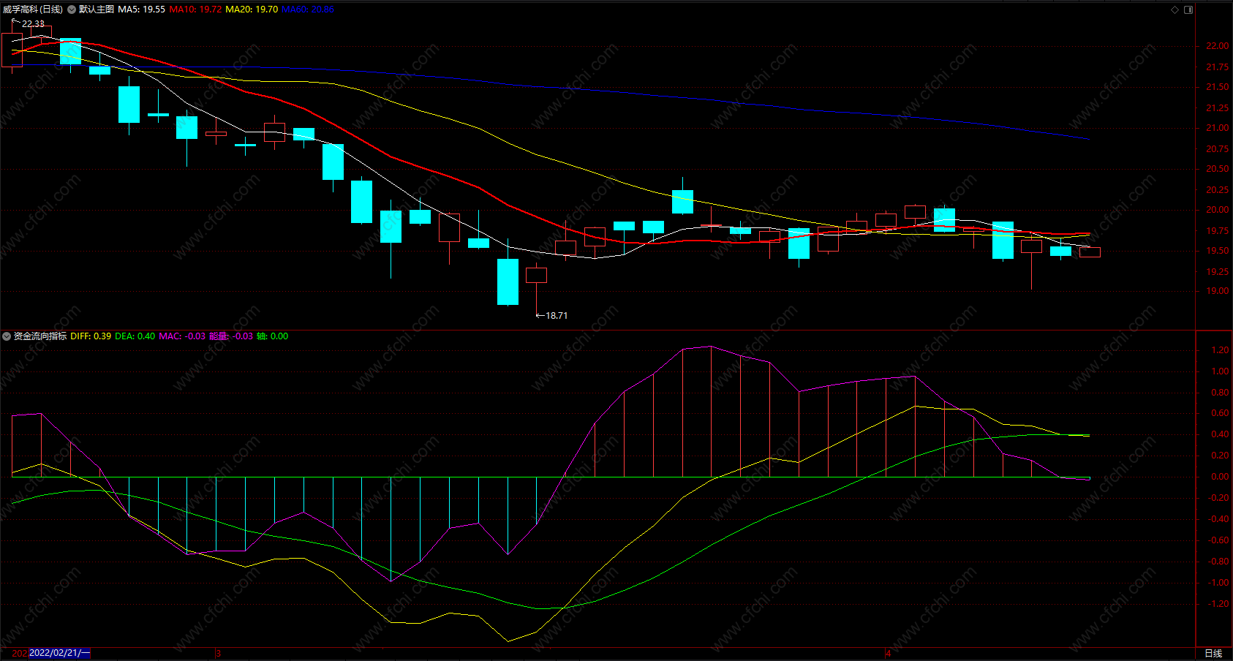Click the 资金流向指标 indicator name
Image resolution: width=1233 pixels, height=661 pixels.
(40, 336)
